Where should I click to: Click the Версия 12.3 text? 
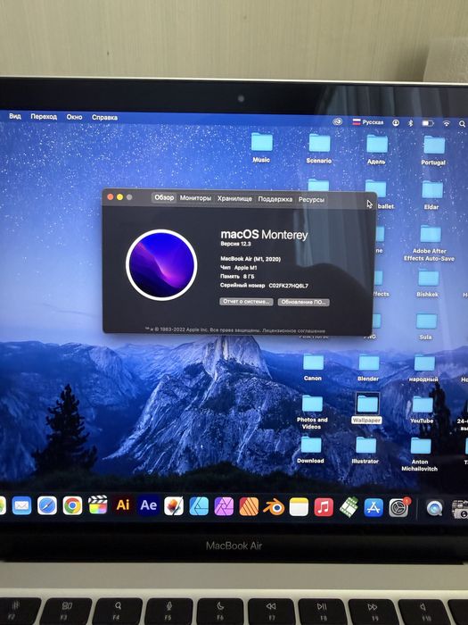[x=235, y=243]
